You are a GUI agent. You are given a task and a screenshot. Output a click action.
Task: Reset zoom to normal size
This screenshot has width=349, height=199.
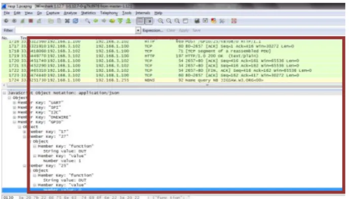[177, 21]
